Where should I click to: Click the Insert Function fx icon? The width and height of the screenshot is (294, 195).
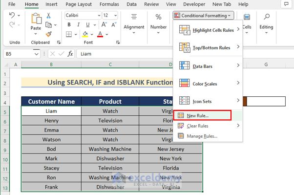pyautogui.click(x=70, y=54)
